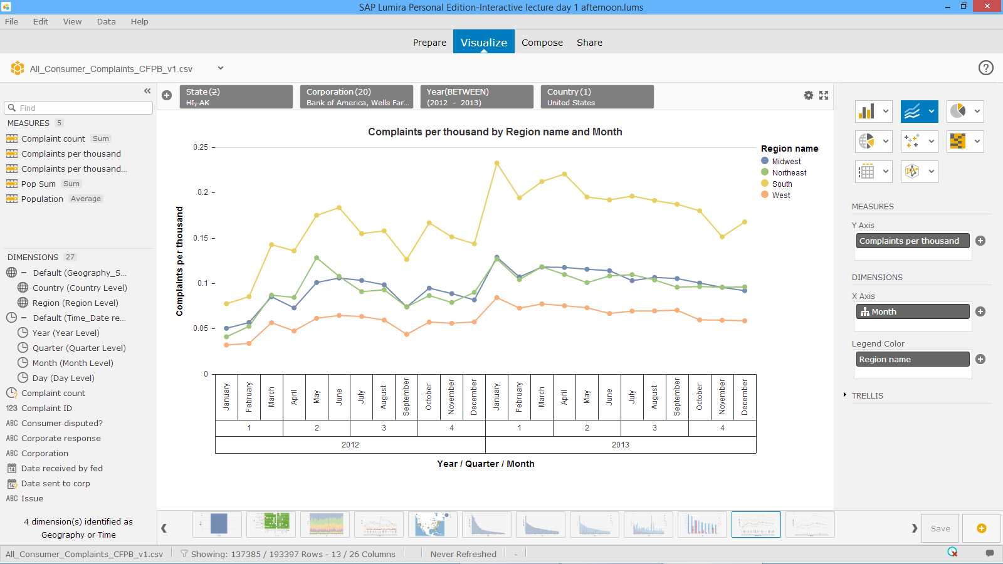This screenshot has width=1003, height=564.
Task: Switch to the Compose tab
Action: click(x=542, y=43)
